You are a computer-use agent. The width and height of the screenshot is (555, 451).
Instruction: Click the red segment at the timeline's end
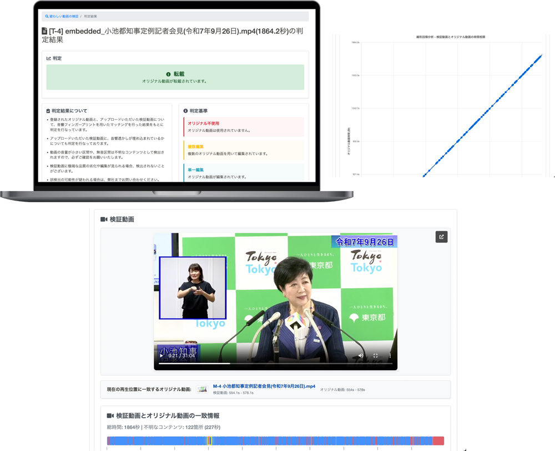tap(438, 441)
